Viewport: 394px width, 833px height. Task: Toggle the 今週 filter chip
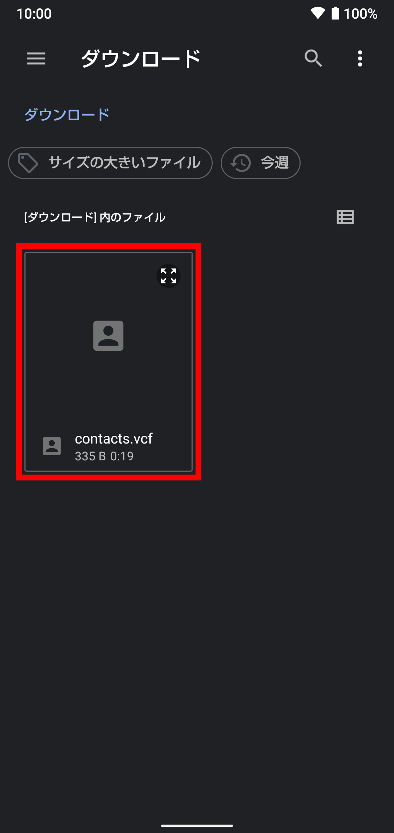pyautogui.click(x=260, y=163)
